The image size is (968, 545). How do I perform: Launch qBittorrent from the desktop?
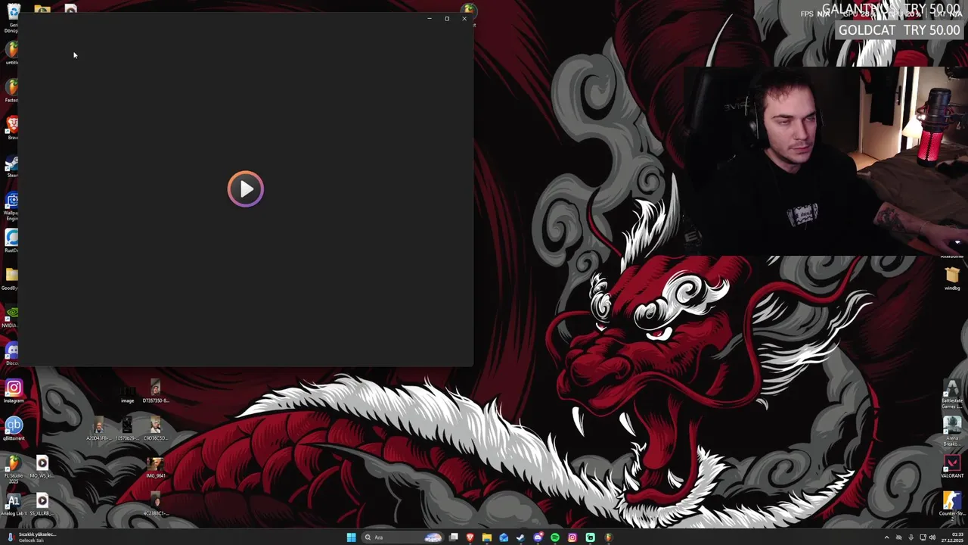pyautogui.click(x=14, y=428)
